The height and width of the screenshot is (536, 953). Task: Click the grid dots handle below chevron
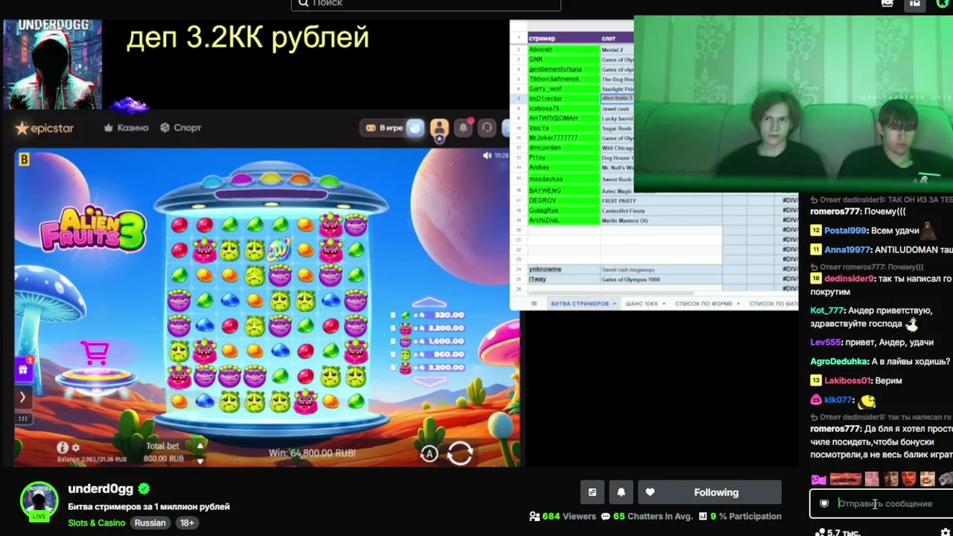22,418
